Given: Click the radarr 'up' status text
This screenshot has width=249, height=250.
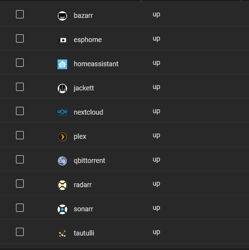Looking at the screenshot, I should click(x=156, y=184).
